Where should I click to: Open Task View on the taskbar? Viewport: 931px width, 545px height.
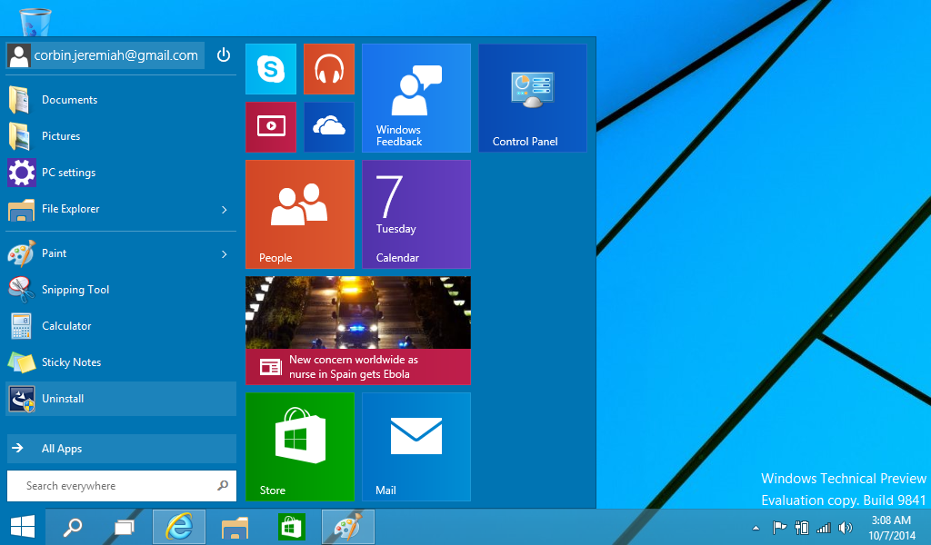tap(124, 527)
